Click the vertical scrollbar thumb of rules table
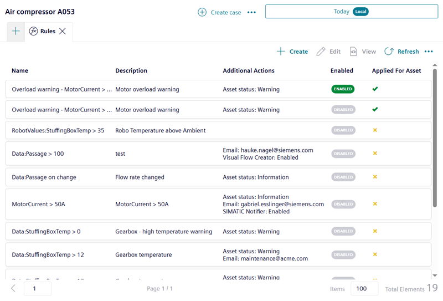Viewport: 443px width, 301px height. [x=435, y=138]
